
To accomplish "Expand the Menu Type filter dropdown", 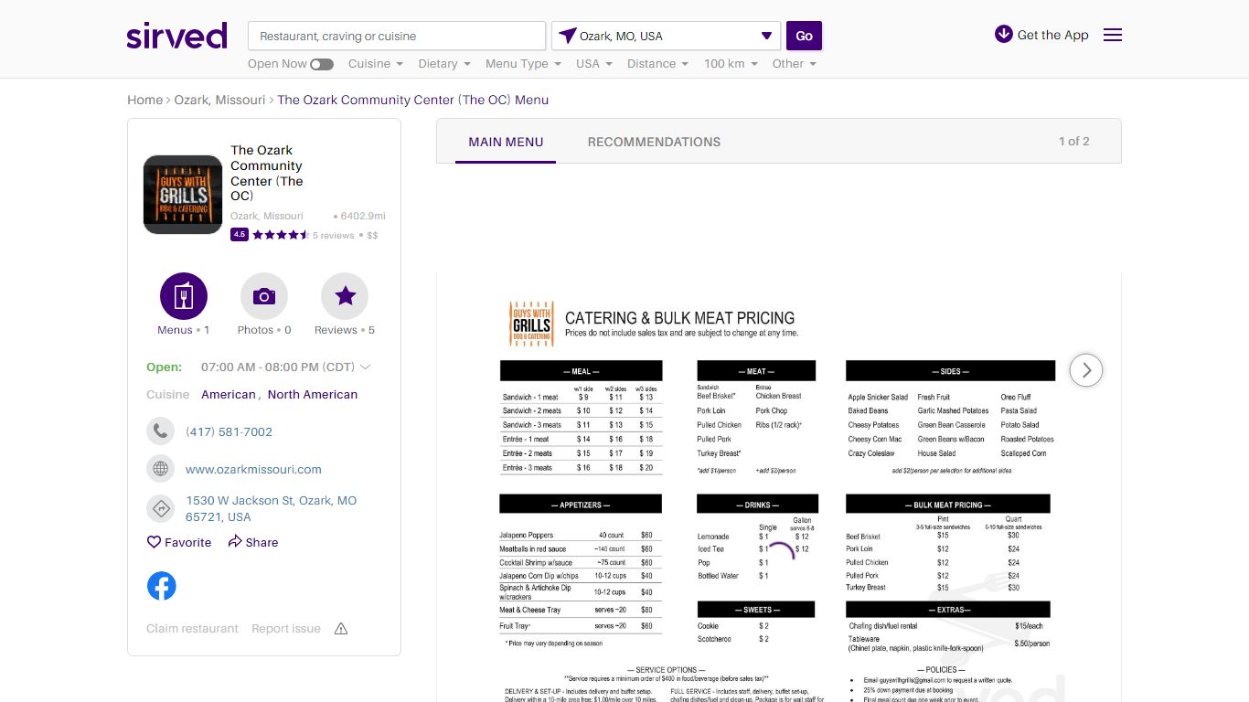I will tap(523, 64).
